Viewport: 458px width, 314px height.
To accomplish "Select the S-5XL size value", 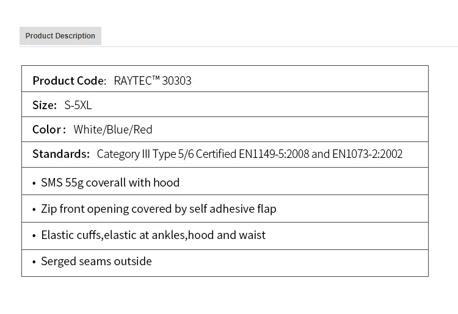I will pyautogui.click(x=78, y=105).
